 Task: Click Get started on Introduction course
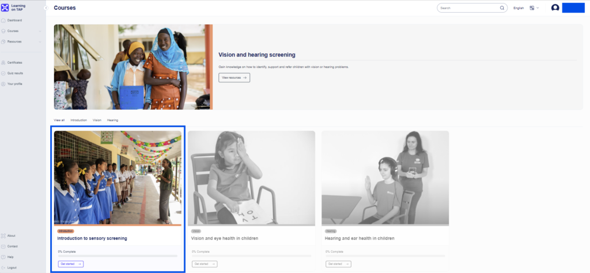[x=70, y=264]
